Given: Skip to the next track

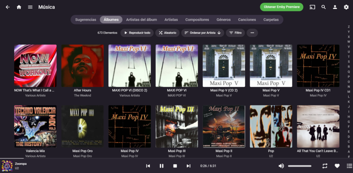Looking at the screenshot, I should click(189, 166).
